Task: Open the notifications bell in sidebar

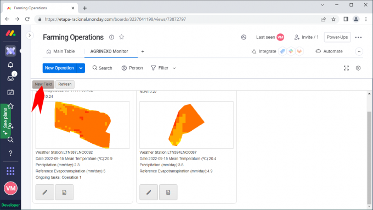Action: tap(10, 65)
